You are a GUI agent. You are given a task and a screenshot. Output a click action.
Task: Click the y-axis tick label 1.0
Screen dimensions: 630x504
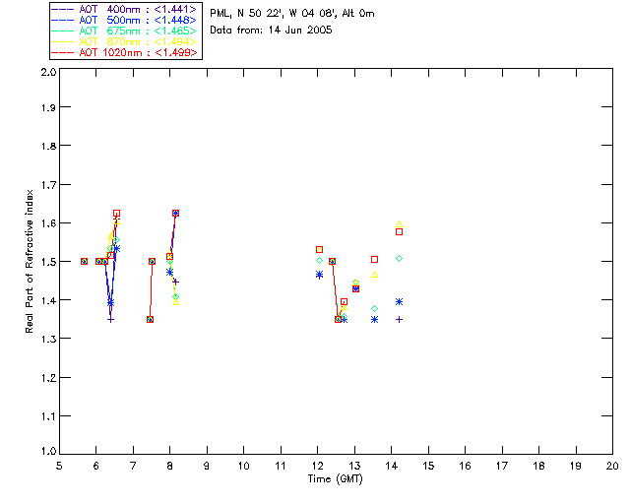(x=48, y=451)
